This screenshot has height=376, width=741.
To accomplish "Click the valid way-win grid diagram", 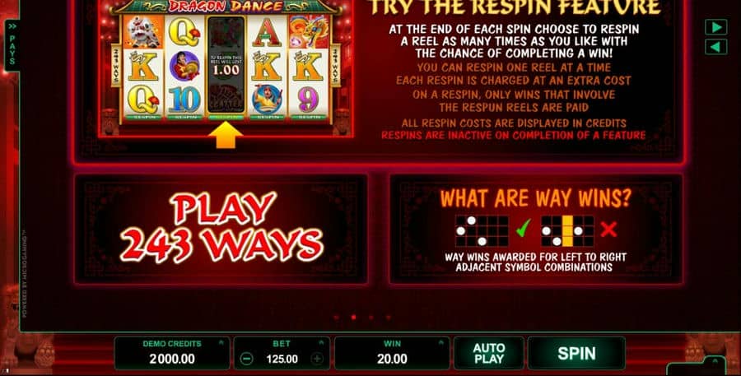I will (482, 231).
